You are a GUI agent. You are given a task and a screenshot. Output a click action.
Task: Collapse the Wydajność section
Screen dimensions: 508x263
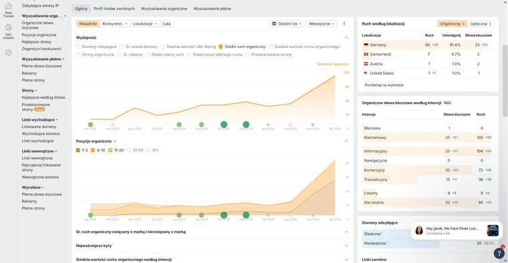coord(346,37)
